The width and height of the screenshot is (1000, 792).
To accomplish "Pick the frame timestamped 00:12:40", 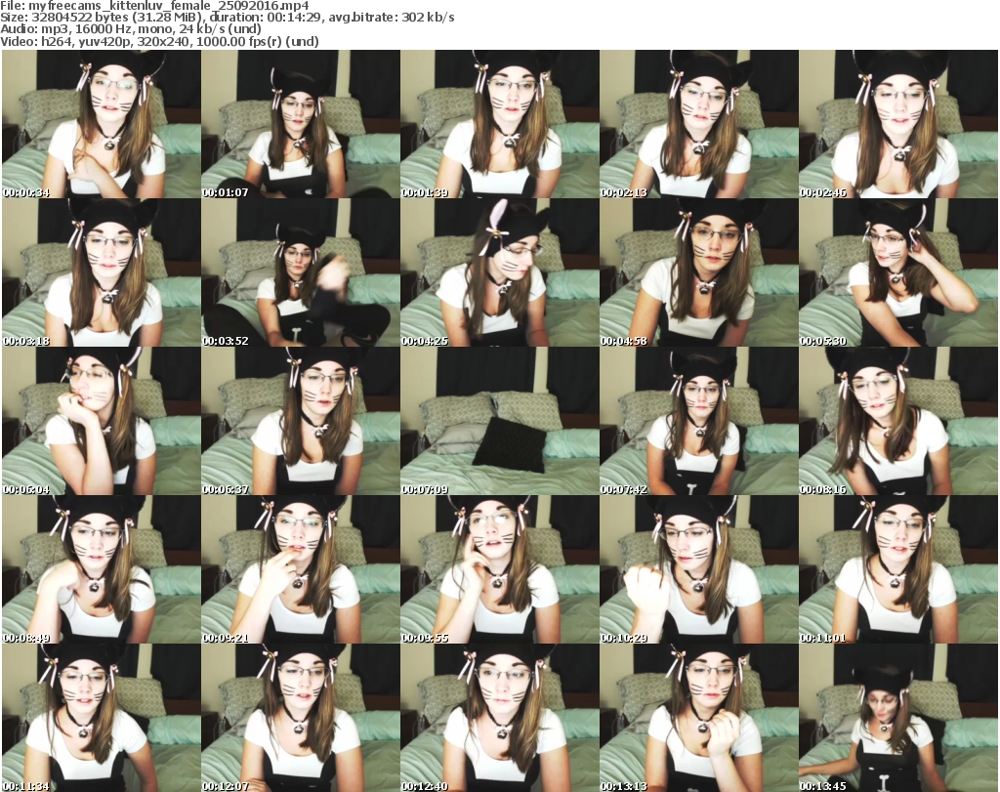I will [499, 717].
